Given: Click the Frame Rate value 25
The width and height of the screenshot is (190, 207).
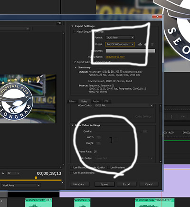Looking at the screenshot, I should 95,151.
